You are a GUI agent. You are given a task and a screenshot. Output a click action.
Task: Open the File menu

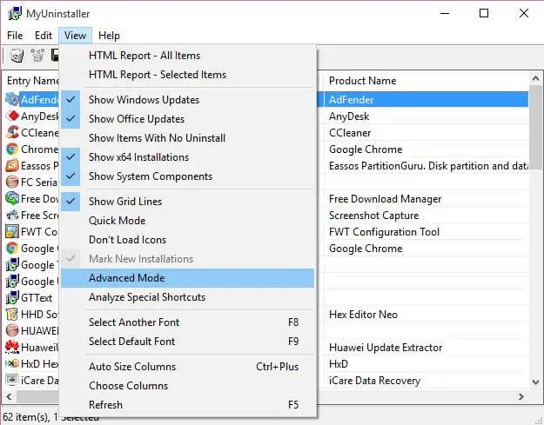(x=15, y=36)
